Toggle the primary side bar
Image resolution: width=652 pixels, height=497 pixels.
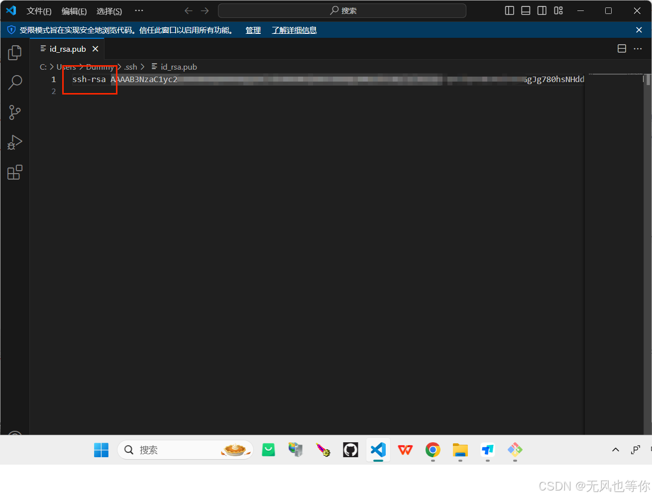click(510, 10)
